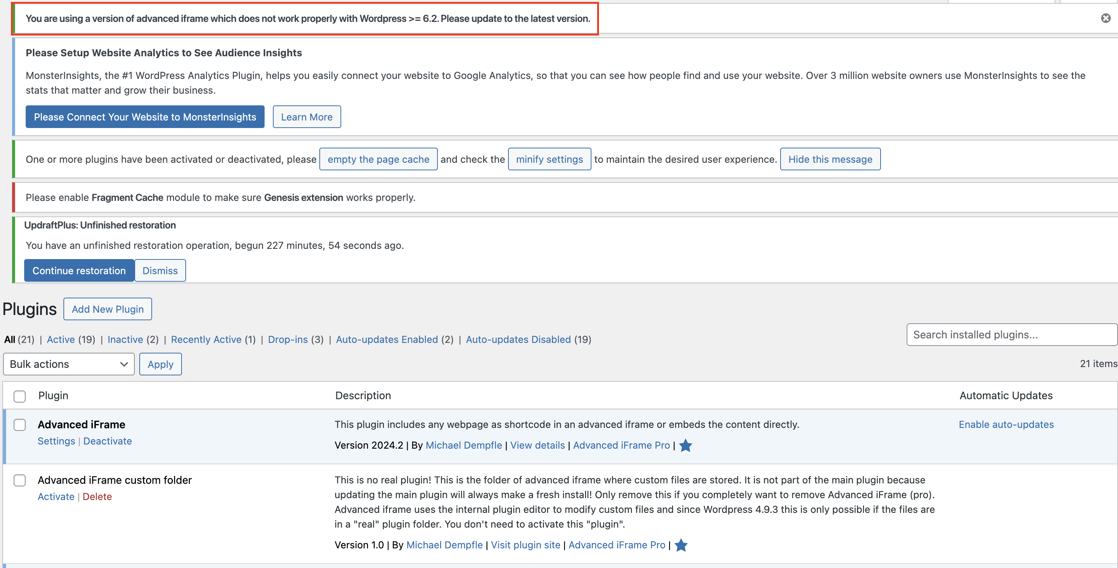Click the Plugins page heading

coord(29,309)
